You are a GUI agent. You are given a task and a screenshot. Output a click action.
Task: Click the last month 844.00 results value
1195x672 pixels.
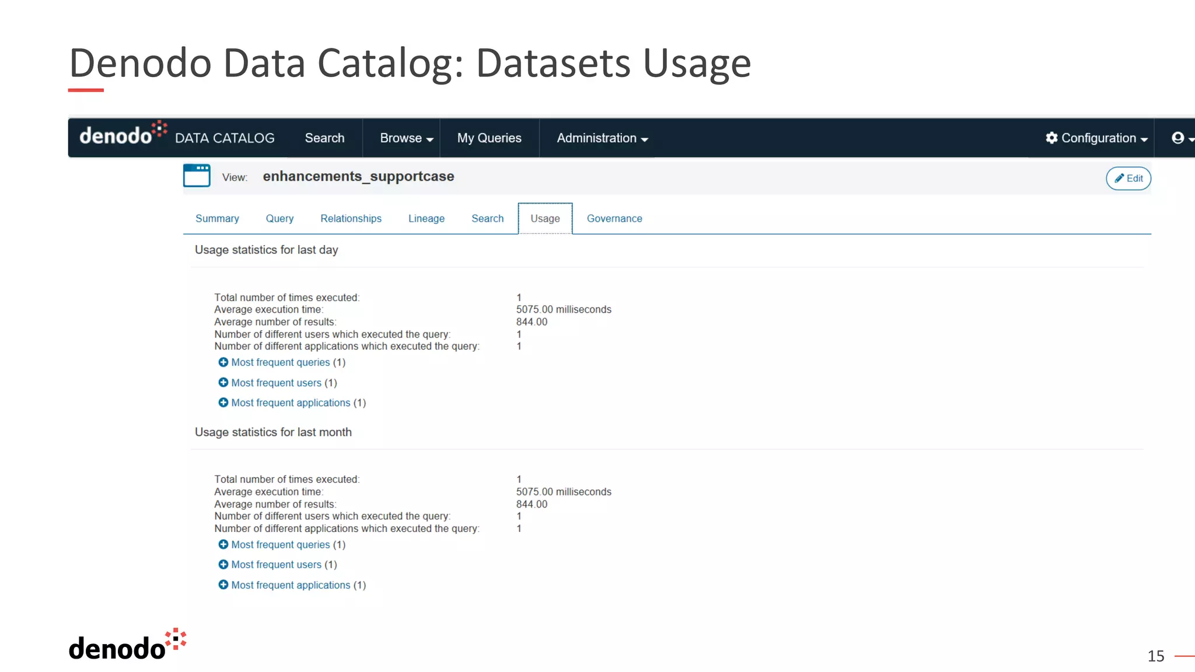532,504
